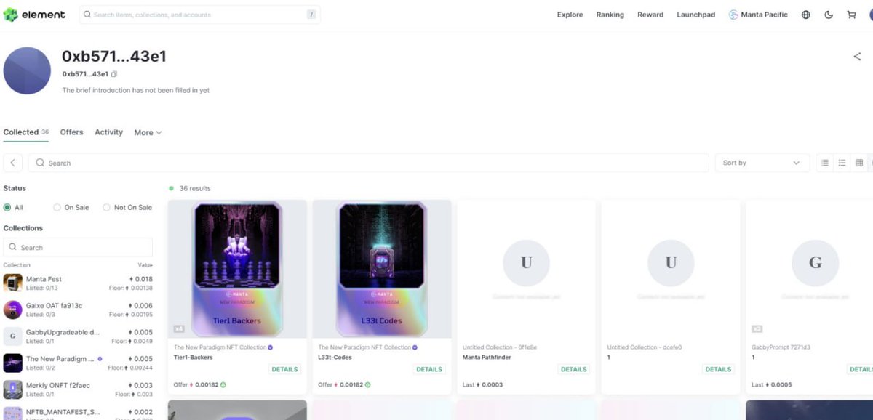Expand the More tab menu
The height and width of the screenshot is (420, 873).
148,132
